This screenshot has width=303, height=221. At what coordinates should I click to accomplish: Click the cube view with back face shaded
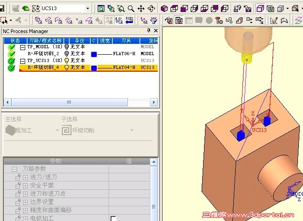(x=215, y=9)
